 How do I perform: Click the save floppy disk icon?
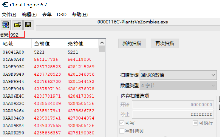[28, 25]
